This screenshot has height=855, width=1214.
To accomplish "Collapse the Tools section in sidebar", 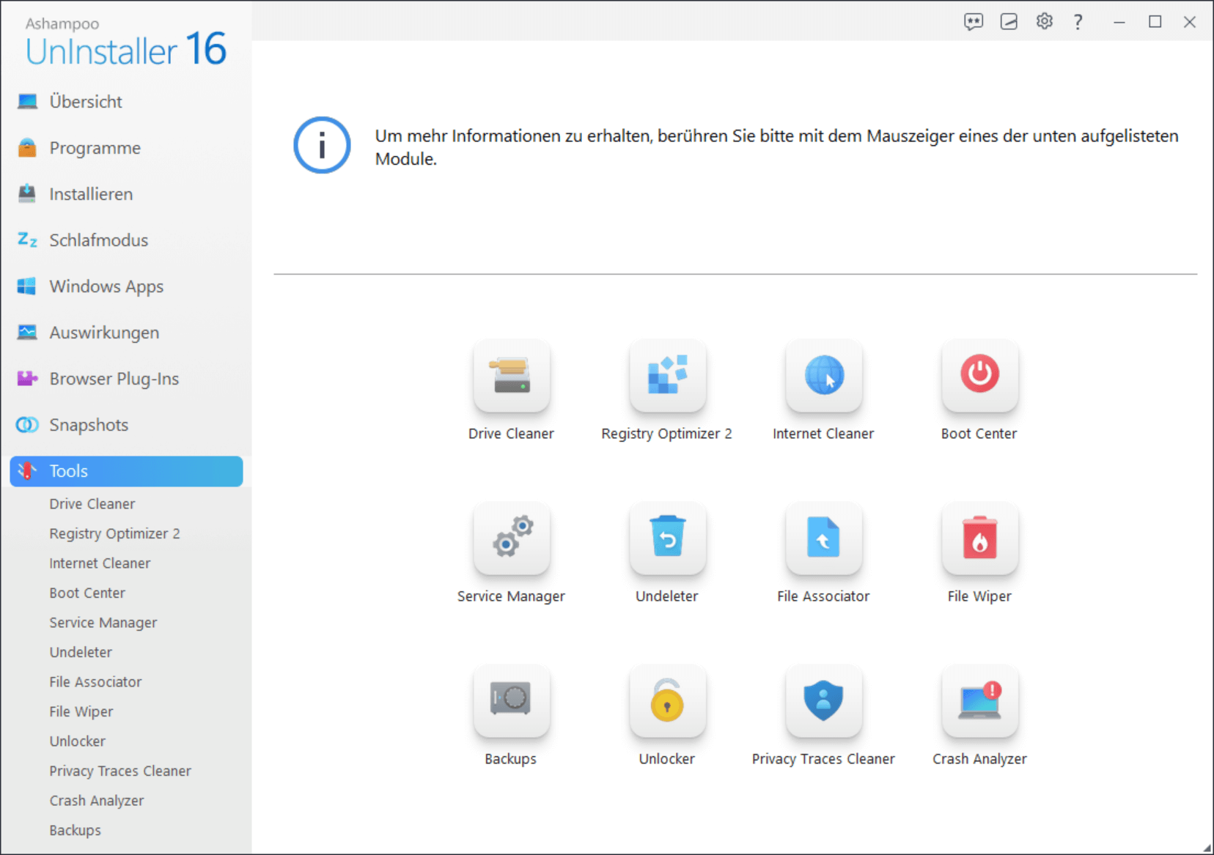I will click(x=126, y=471).
